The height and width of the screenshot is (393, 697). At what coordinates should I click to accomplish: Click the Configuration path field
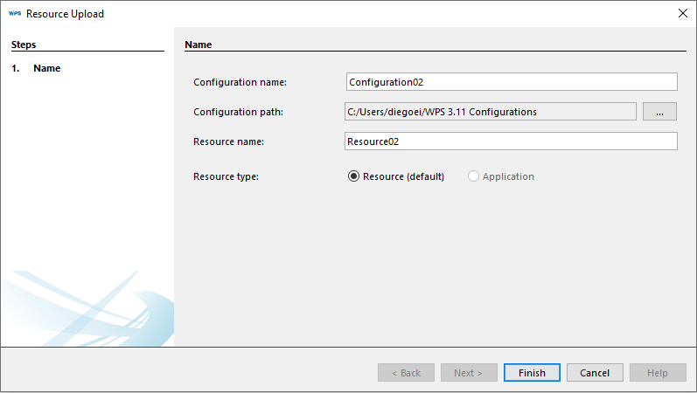(x=491, y=112)
